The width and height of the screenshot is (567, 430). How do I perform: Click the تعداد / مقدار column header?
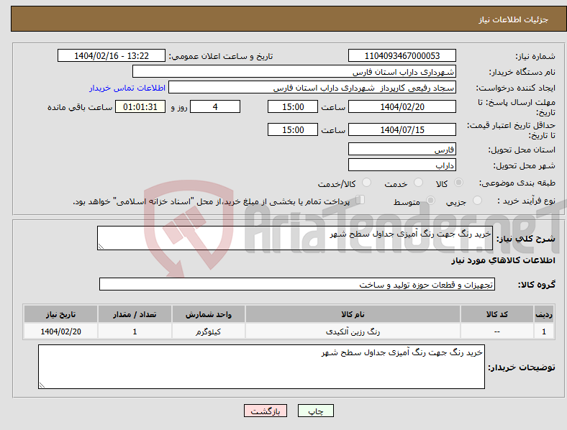(x=135, y=314)
